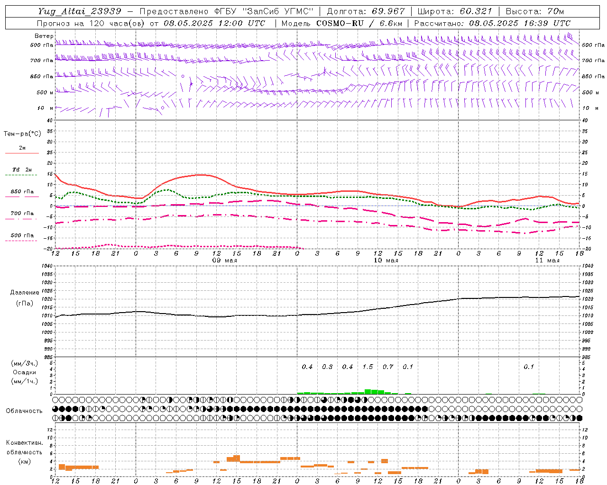Click the Ветер panel label
This screenshot has height=485, width=607.
tap(44, 36)
